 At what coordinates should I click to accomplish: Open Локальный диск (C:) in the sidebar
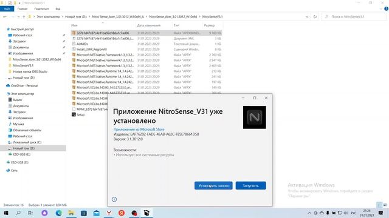pyautogui.click(x=27, y=142)
